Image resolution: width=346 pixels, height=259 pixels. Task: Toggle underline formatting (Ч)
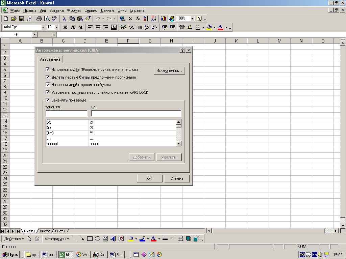[81, 27]
